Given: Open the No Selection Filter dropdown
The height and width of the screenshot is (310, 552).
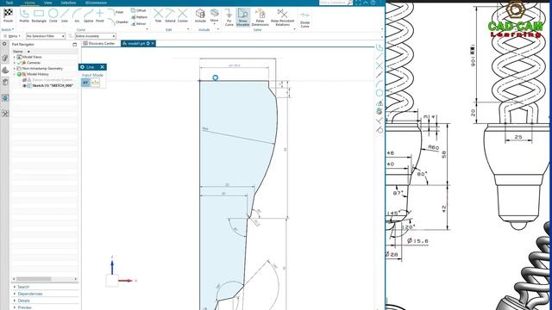Looking at the screenshot, I should [x=46, y=36].
